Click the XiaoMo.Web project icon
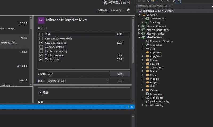Screen dimensions: 213x127 coord(144,37)
